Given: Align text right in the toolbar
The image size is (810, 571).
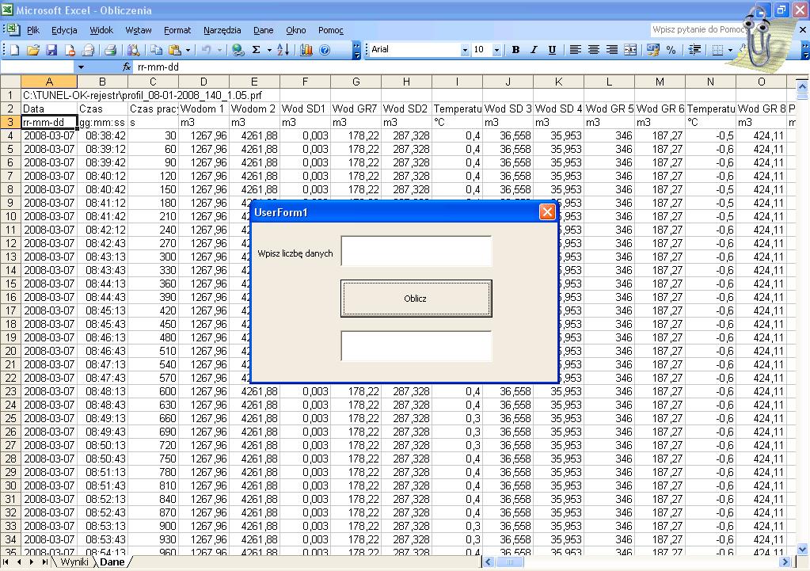Looking at the screenshot, I should click(611, 50).
